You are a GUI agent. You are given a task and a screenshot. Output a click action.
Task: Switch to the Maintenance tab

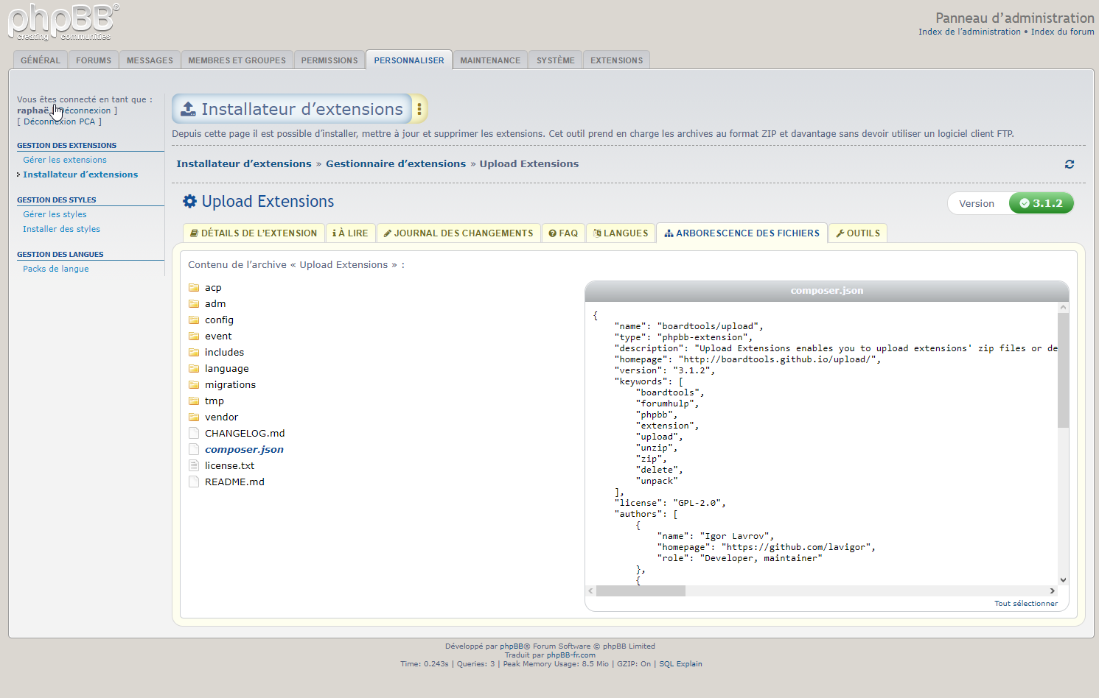490,60
